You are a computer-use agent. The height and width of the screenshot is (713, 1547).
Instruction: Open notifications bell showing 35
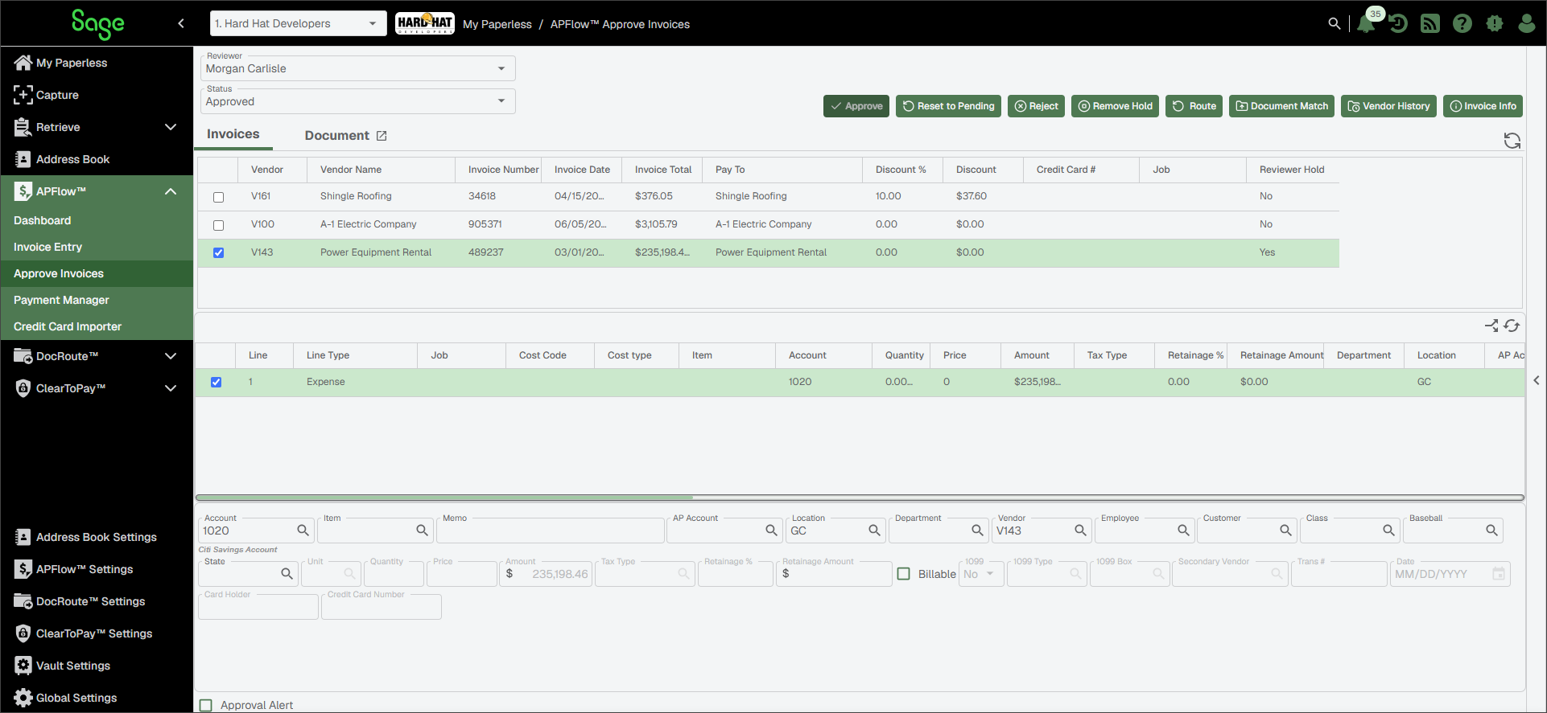(x=1367, y=23)
